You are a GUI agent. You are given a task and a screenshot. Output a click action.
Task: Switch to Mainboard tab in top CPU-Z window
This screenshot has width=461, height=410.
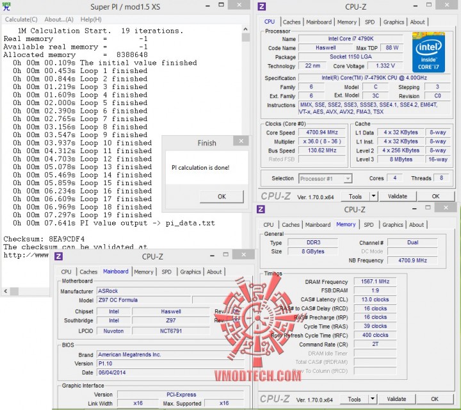click(319, 22)
